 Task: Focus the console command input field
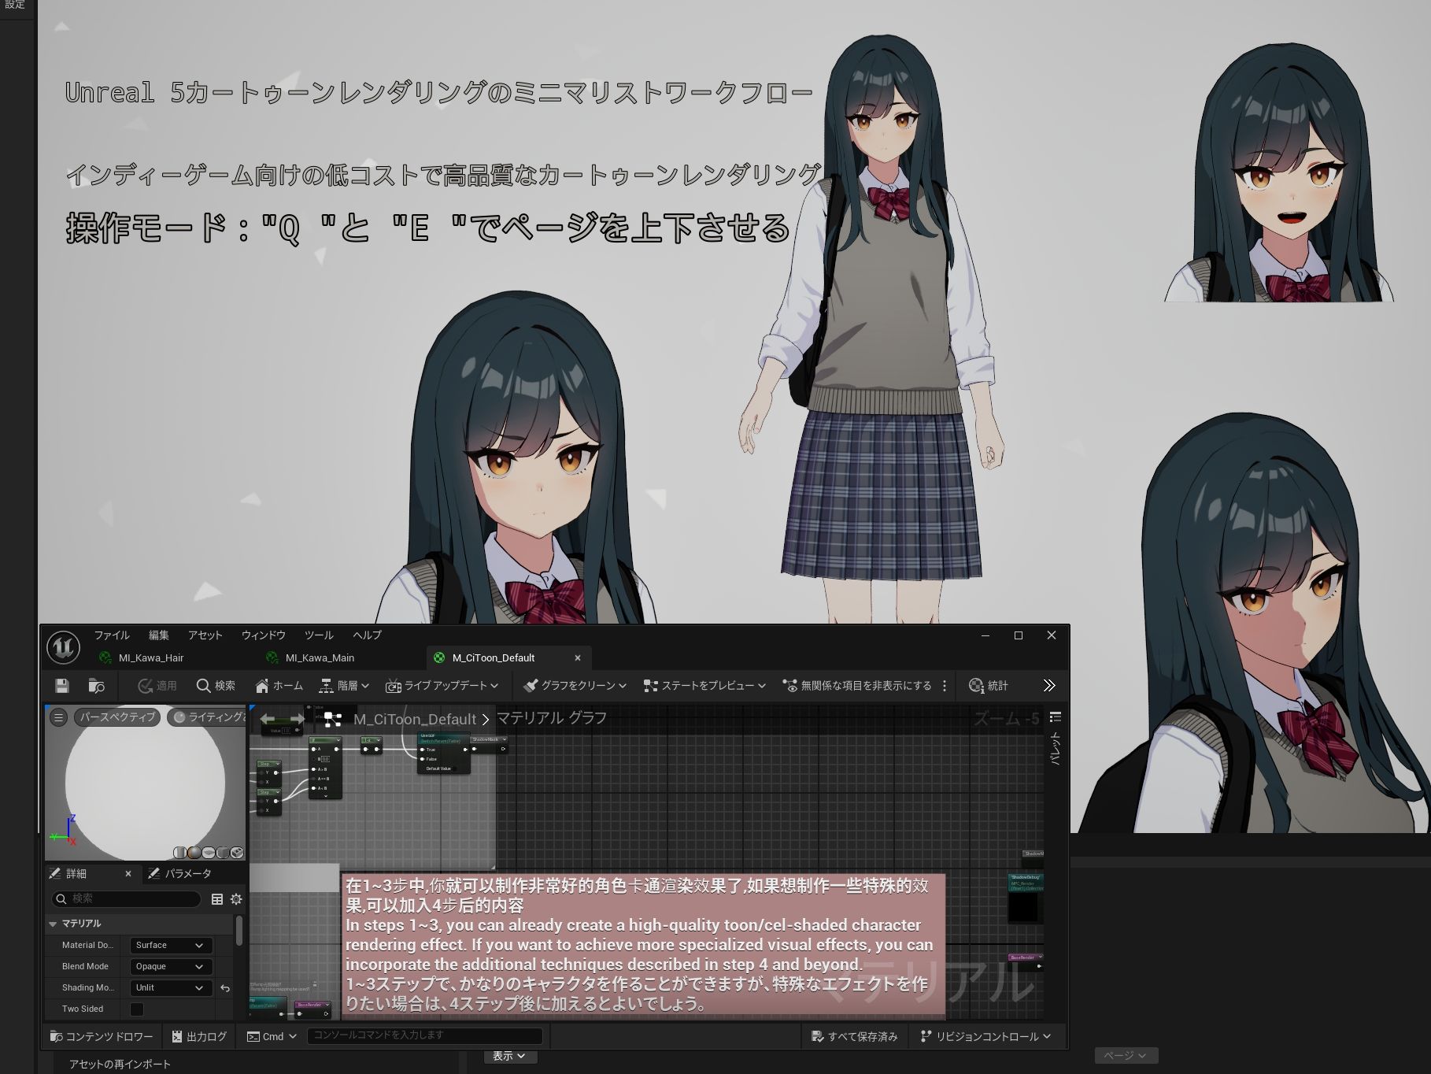click(x=425, y=1035)
